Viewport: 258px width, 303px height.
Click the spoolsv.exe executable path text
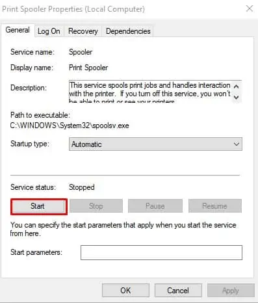click(x=70, y=125)
